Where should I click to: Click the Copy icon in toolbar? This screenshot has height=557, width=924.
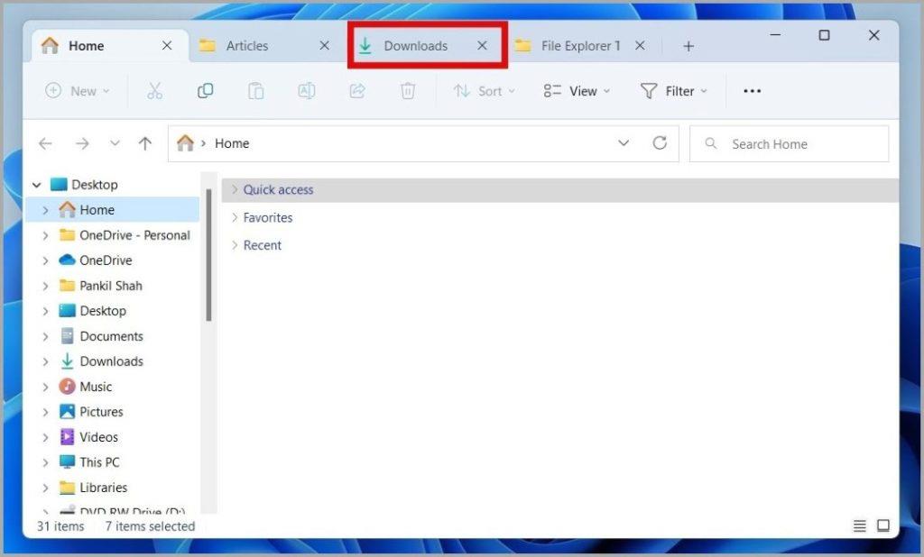click(x=205, y=91)
